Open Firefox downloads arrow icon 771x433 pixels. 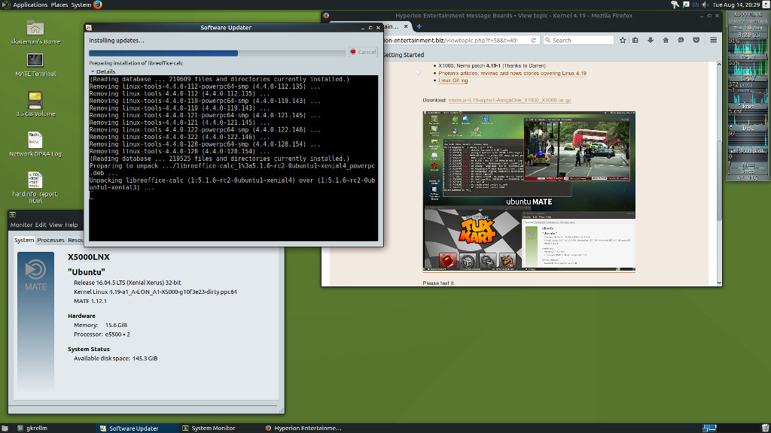pyautogui.click(x=650, y=41)
